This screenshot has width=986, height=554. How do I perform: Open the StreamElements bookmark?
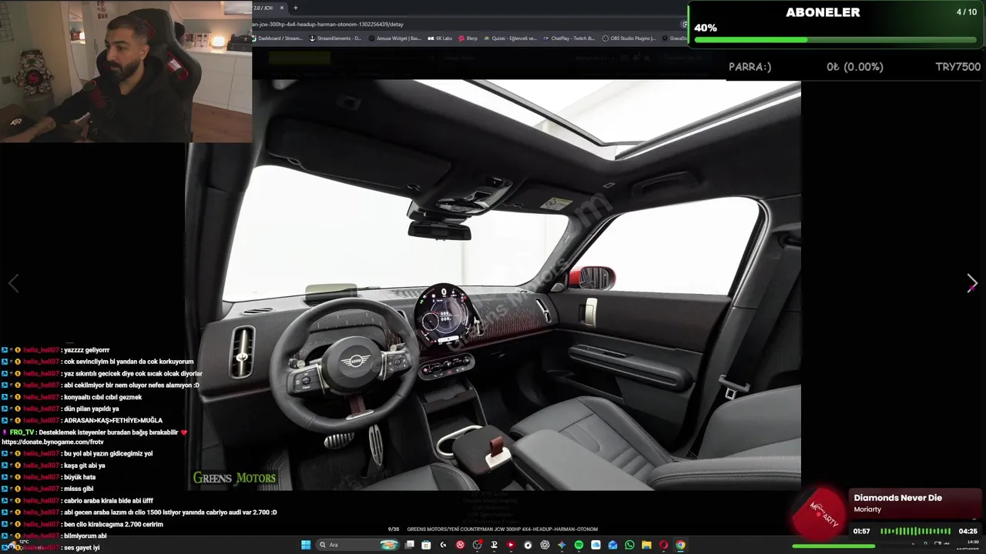[336, 38]
